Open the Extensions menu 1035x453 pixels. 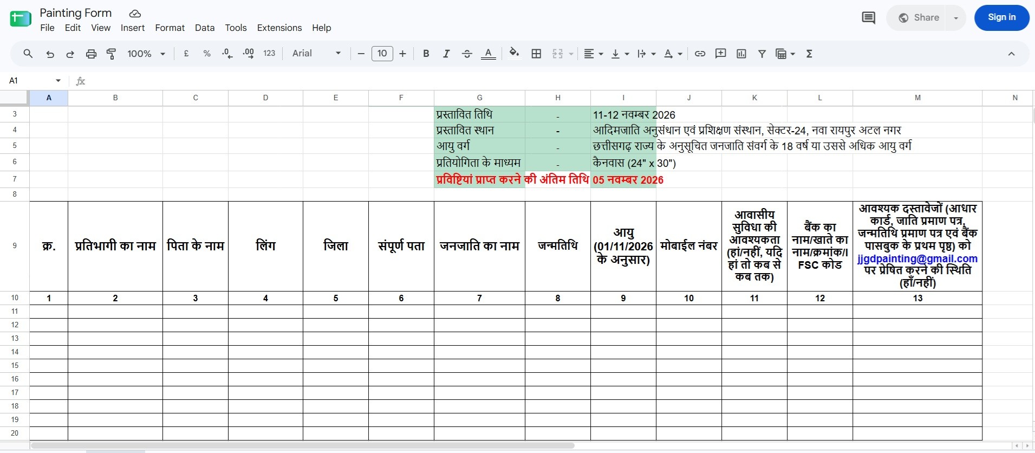[x=279, y=28]
